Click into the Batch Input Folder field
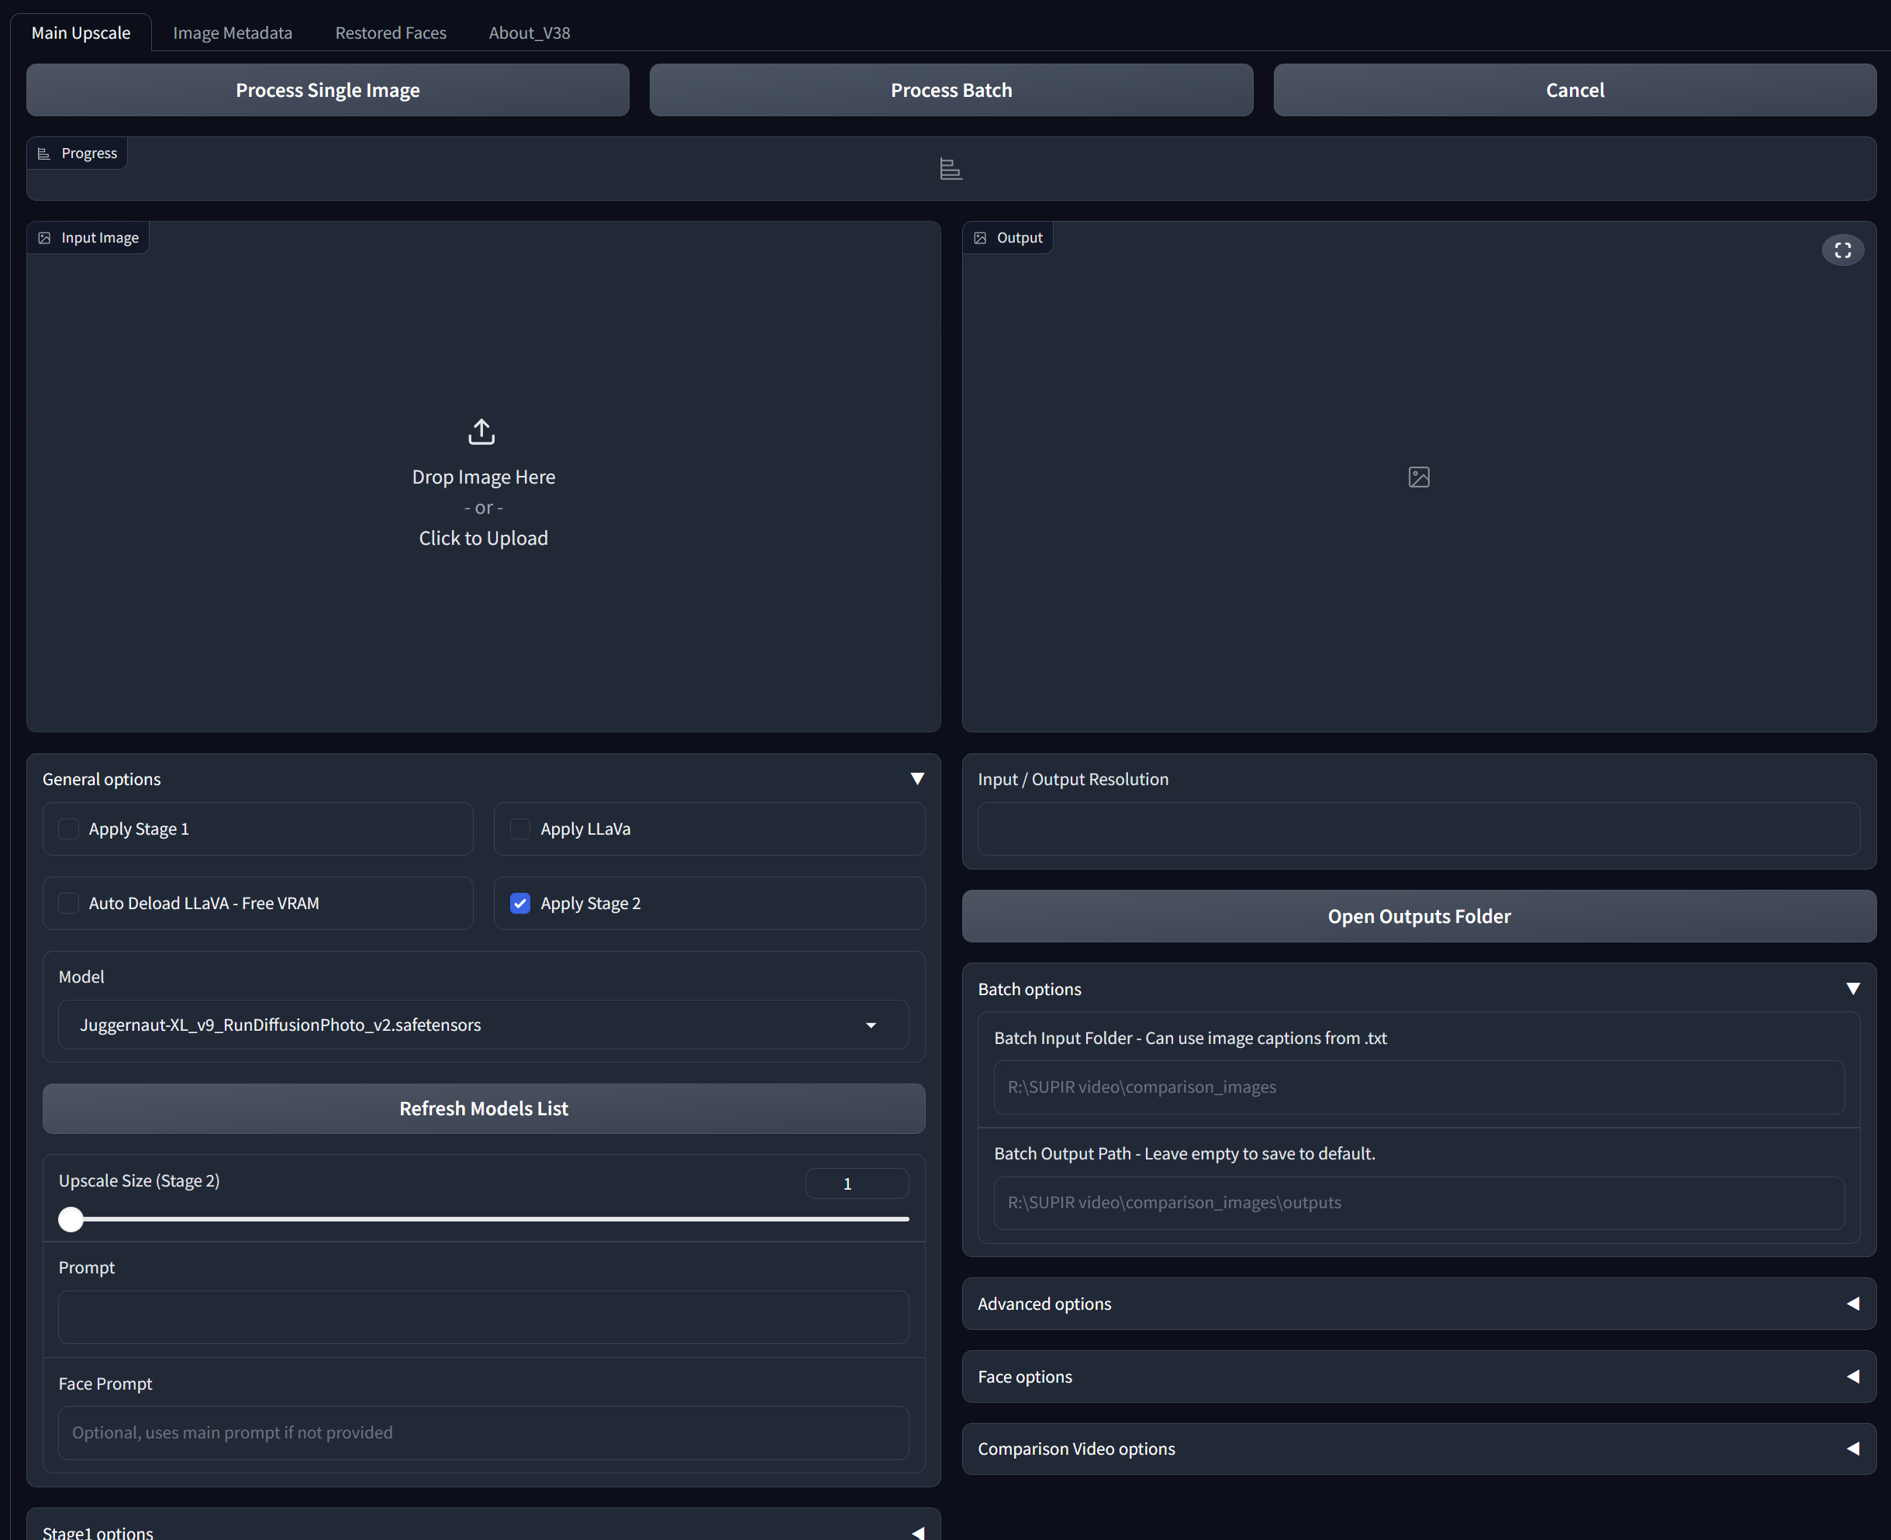Screen dimensions: 1891x1540 click(x=1418, y=1087)
